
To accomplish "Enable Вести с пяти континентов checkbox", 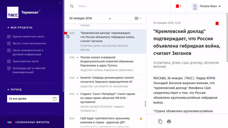I will coord(9,43).
